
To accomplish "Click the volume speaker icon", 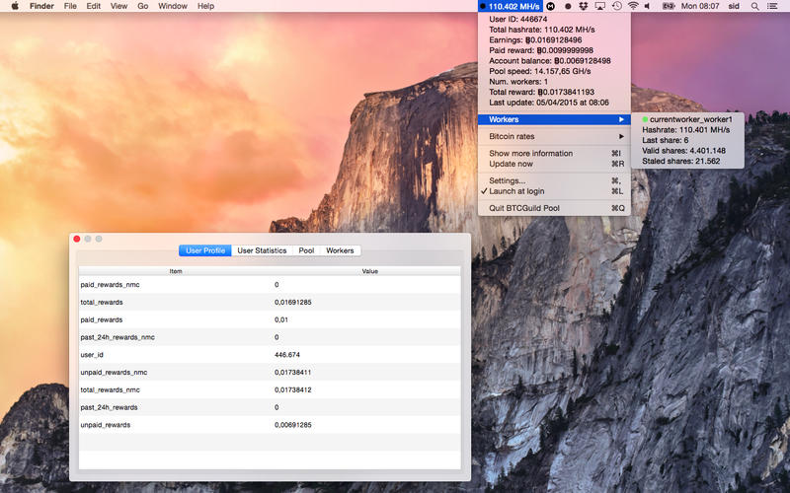I will click(647, 6).
